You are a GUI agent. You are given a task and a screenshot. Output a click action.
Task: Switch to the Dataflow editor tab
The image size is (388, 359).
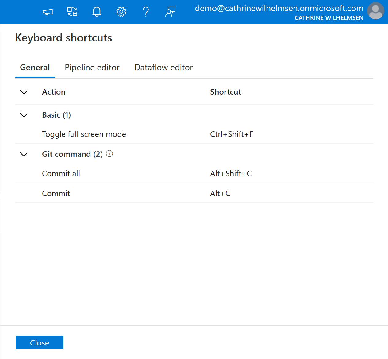point(163,68)
